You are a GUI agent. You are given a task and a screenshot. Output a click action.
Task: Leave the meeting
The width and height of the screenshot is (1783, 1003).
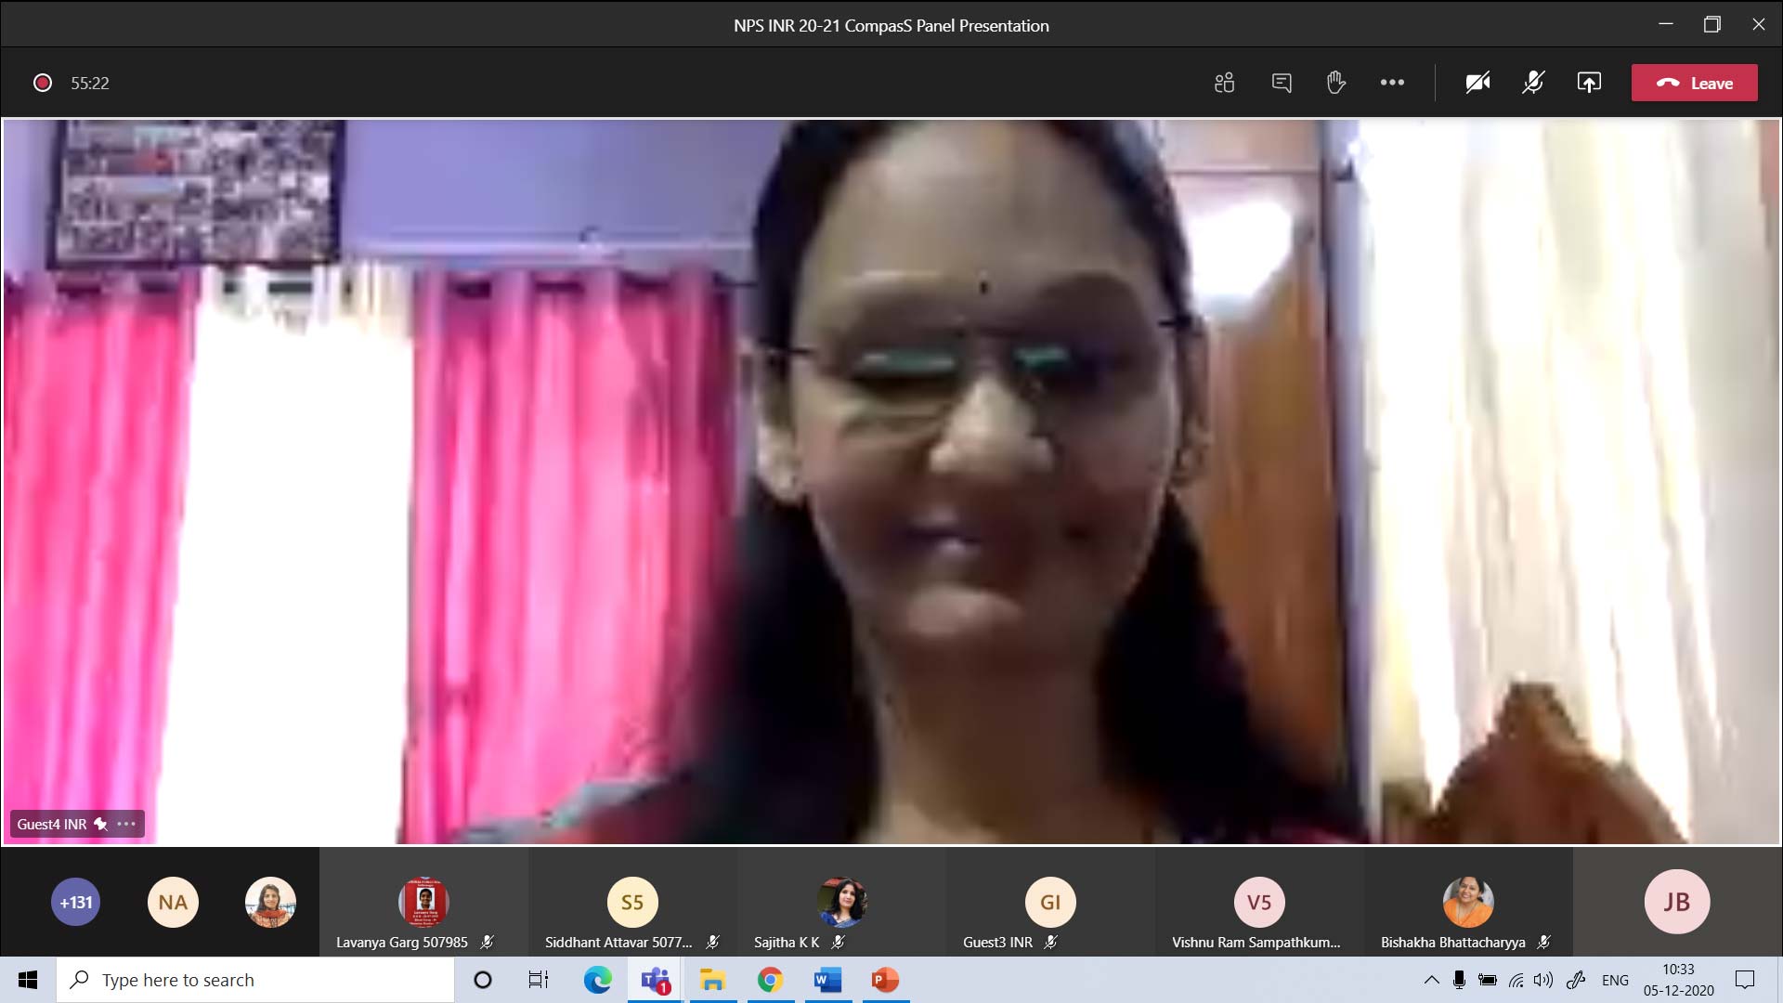click(x=1694, y=83)
